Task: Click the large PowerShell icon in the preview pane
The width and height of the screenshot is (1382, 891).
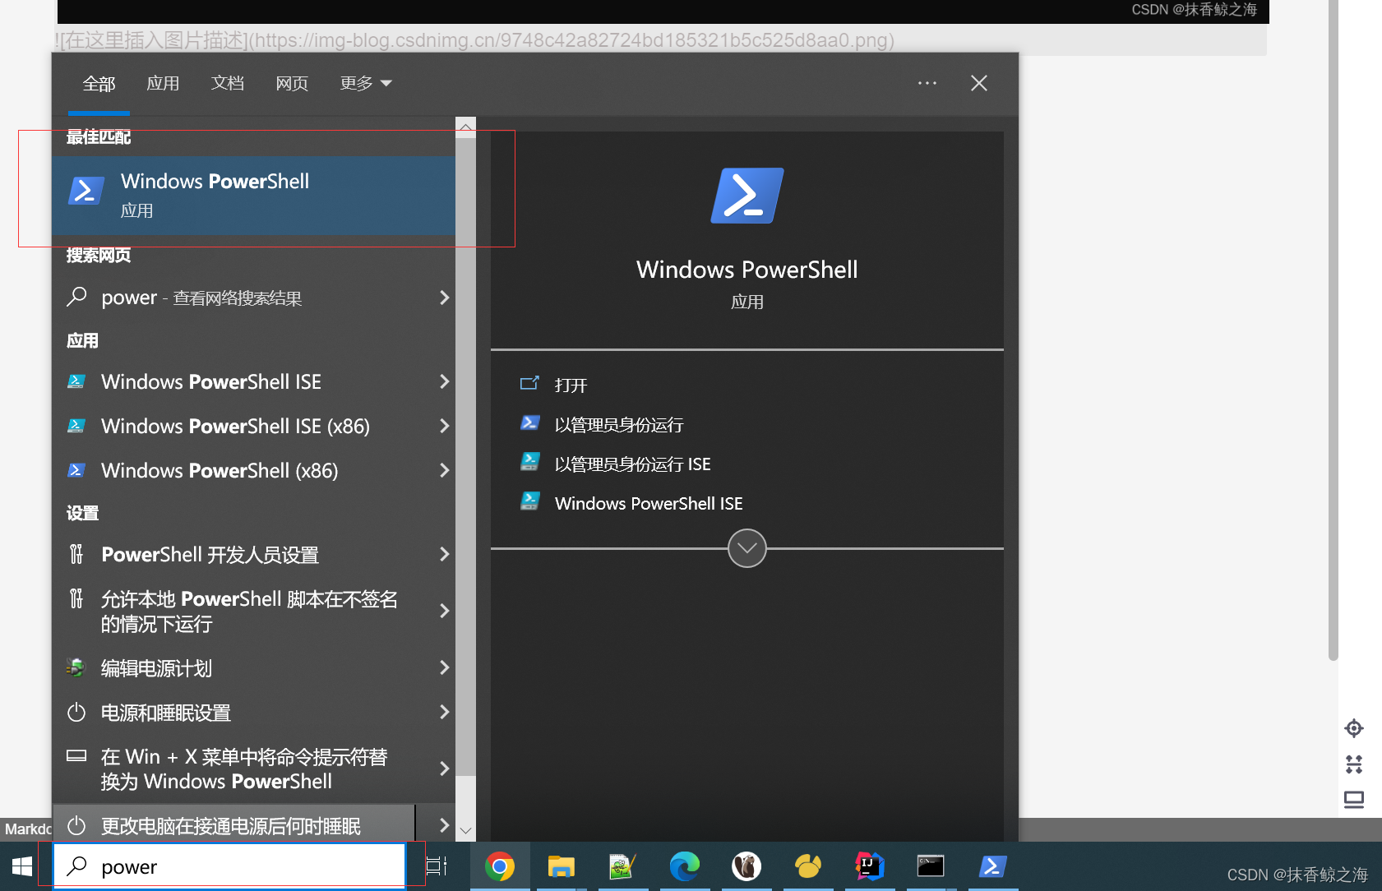Action: tap(747, 196)
